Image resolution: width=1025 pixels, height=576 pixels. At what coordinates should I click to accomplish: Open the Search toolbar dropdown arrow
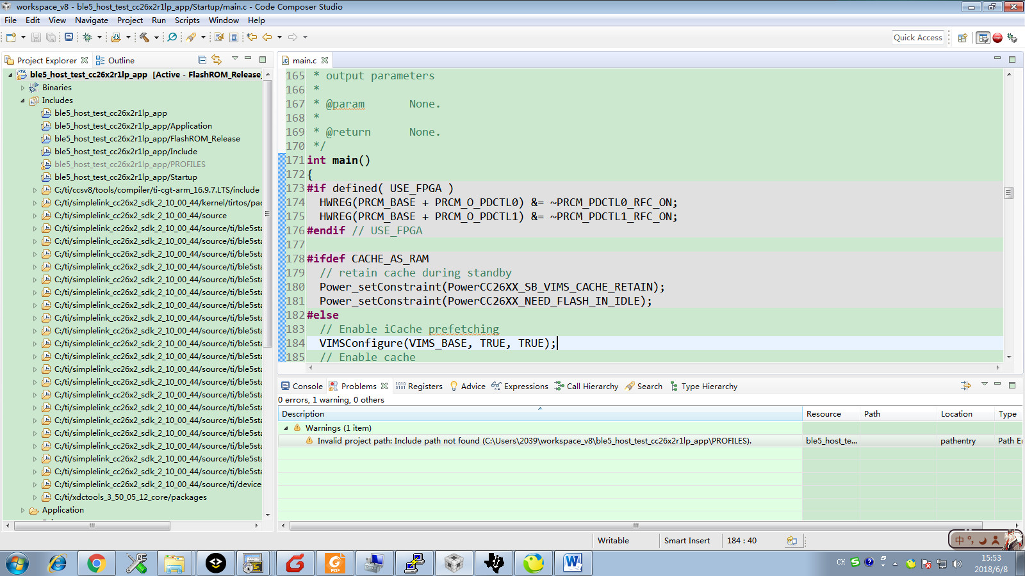(x=203, y=37)
